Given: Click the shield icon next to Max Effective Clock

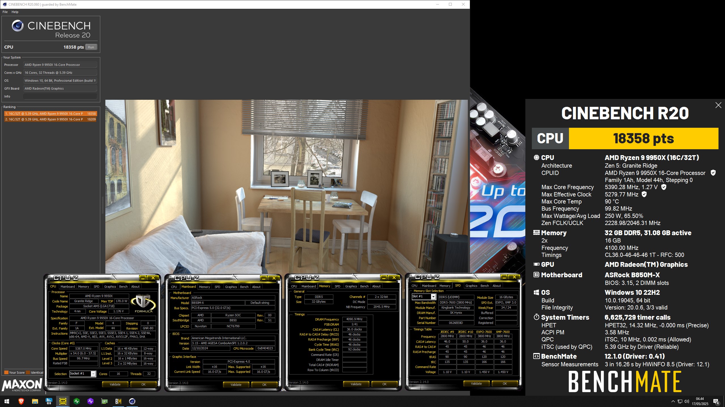Looking at the screenshot, I should 644,194.
